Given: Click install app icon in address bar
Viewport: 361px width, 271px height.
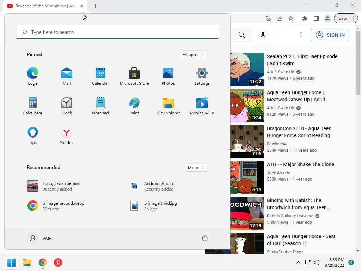Looking at the screenshot, I should [x=268, y=18].
